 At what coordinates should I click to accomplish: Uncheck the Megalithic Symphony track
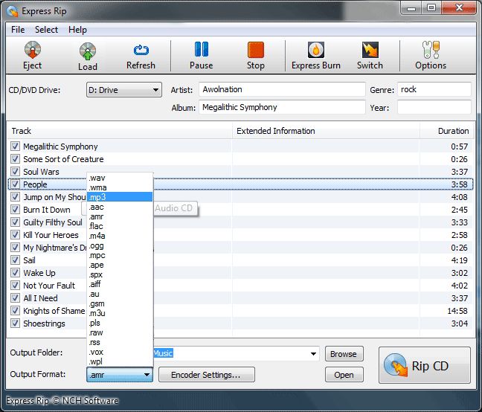pyautogui.click(x=16, y=147)
